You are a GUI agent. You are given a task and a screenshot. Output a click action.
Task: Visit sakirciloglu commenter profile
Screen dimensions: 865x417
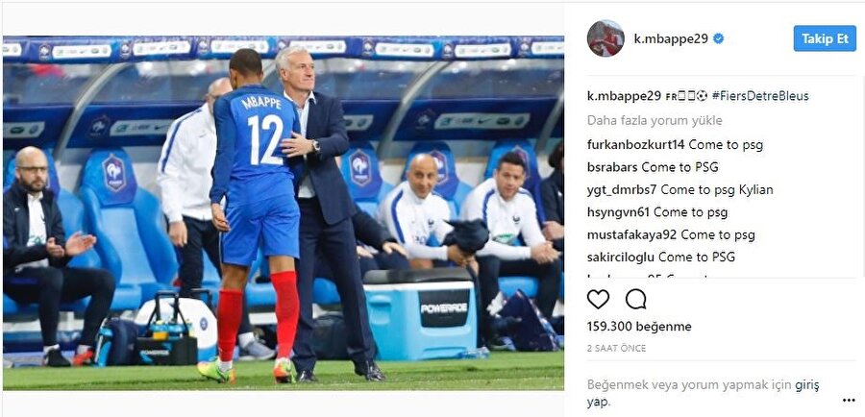621,258
